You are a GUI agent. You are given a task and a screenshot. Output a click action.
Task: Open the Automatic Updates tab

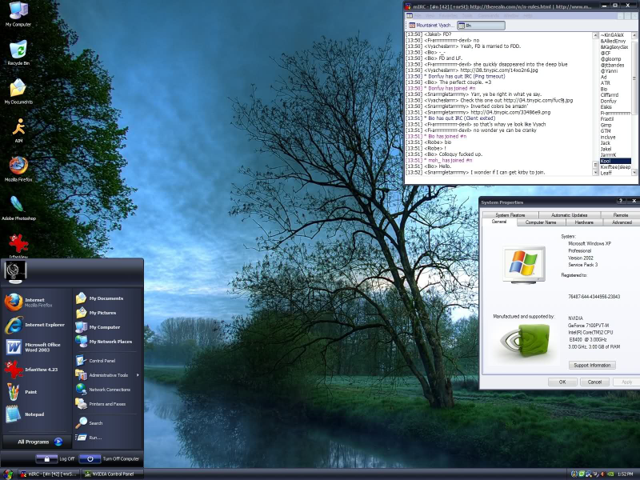click(570, 214)
